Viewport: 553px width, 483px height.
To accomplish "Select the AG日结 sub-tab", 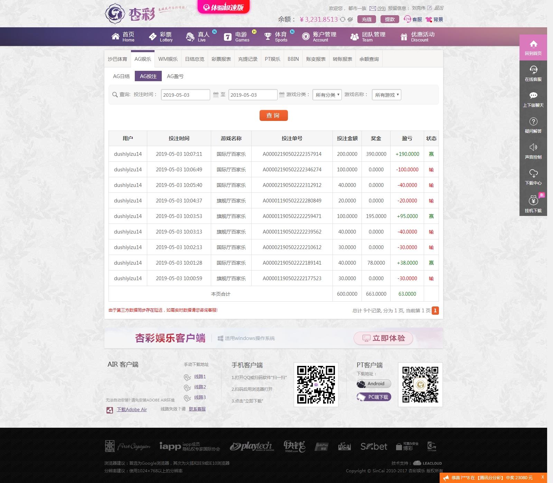I will click(121, 76).
